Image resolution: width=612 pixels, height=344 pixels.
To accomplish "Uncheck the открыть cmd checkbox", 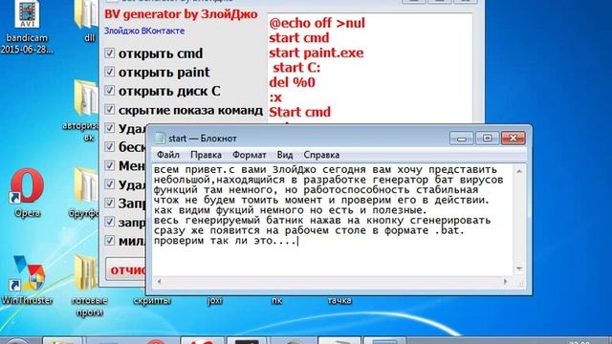I will (110, 54).
